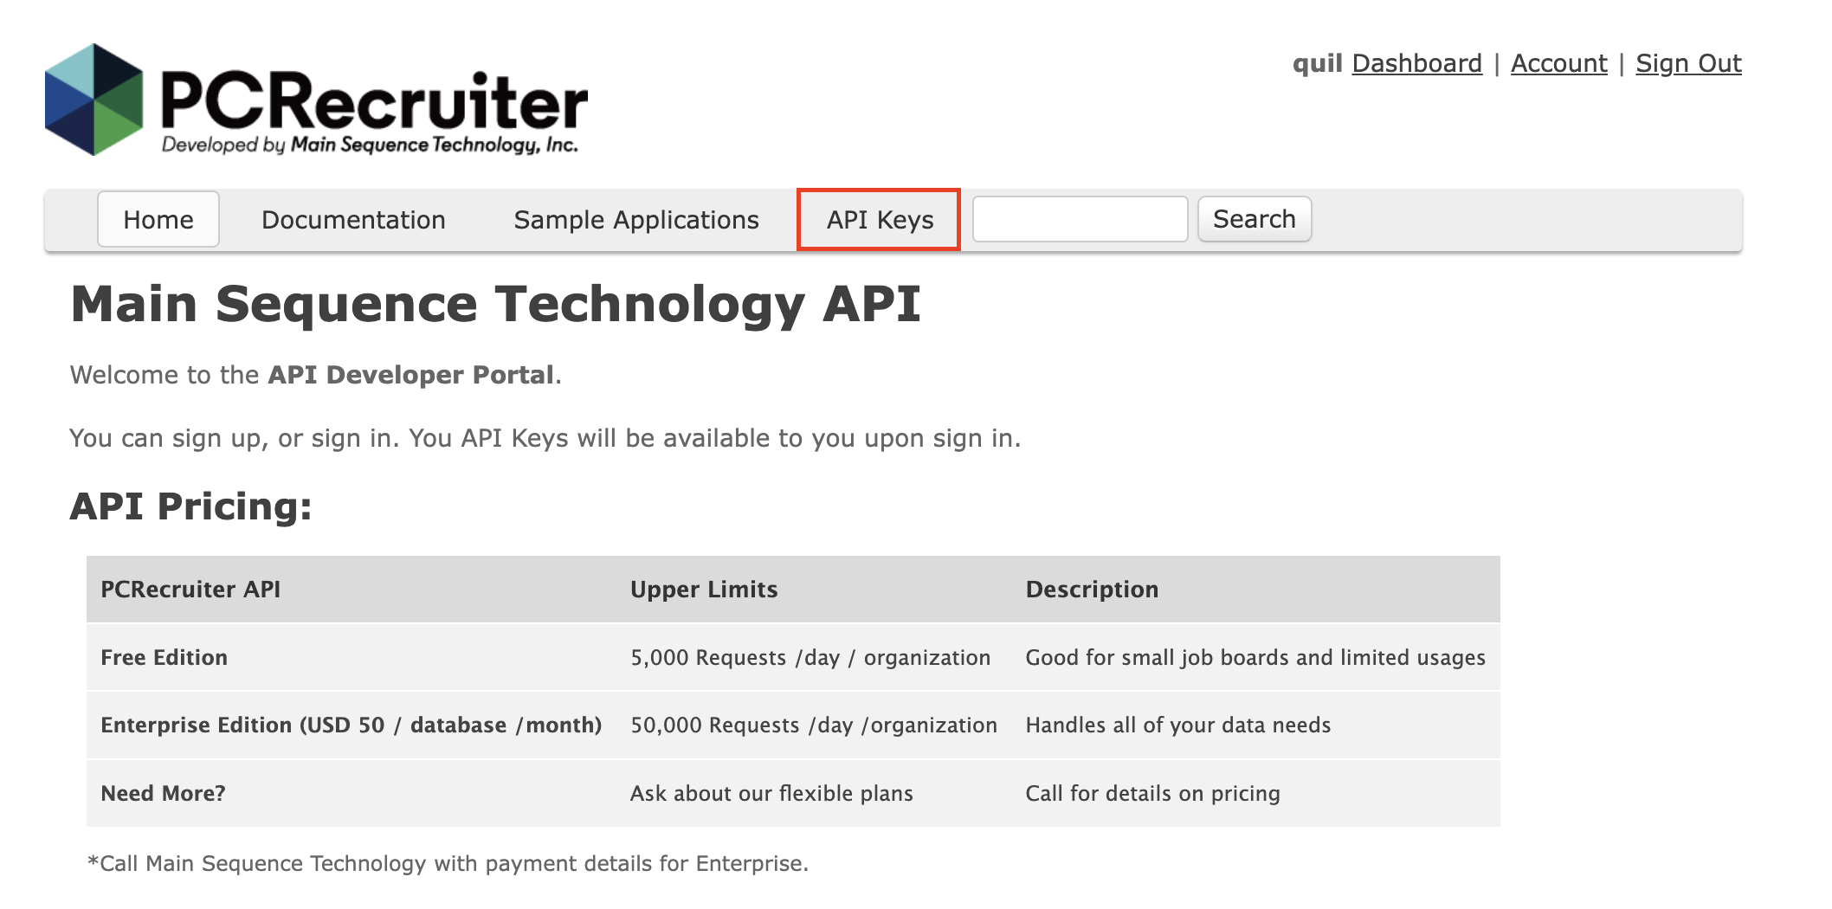
Task: Select the 'Enterprise Edition (USD 50' cell
Action: point(351,725)
